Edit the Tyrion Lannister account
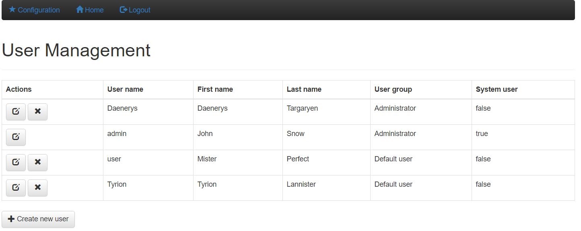 pyautogui.click(x=16, y=188)
